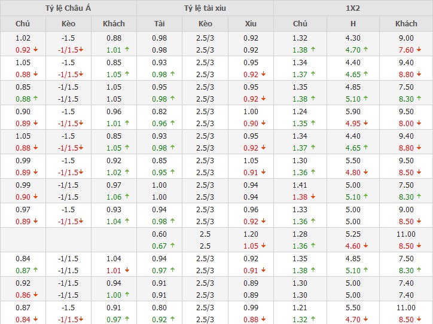
Task: Click the Tài column header
Action: [159, 24]
